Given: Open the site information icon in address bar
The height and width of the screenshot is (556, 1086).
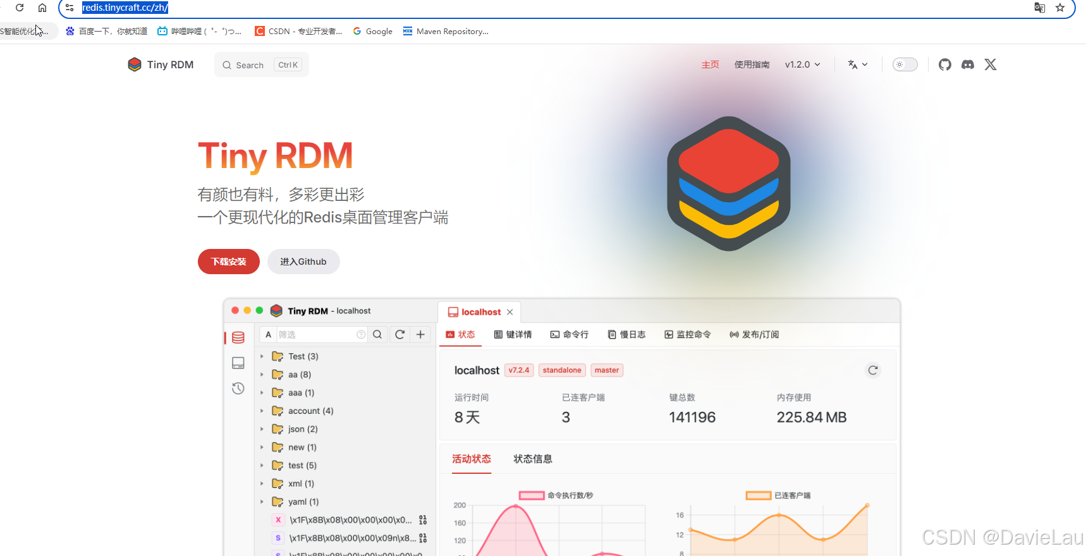Looking at the screenshot, I should point(70,8).
